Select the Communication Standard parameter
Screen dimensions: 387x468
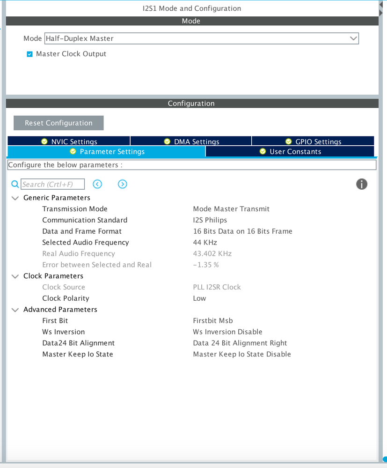[x=85, y=220]
